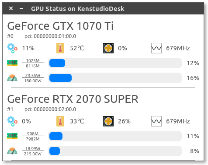
Task: Click the RTX 2070 SUPER power gauge icon
Action: (x=12, y=151)
